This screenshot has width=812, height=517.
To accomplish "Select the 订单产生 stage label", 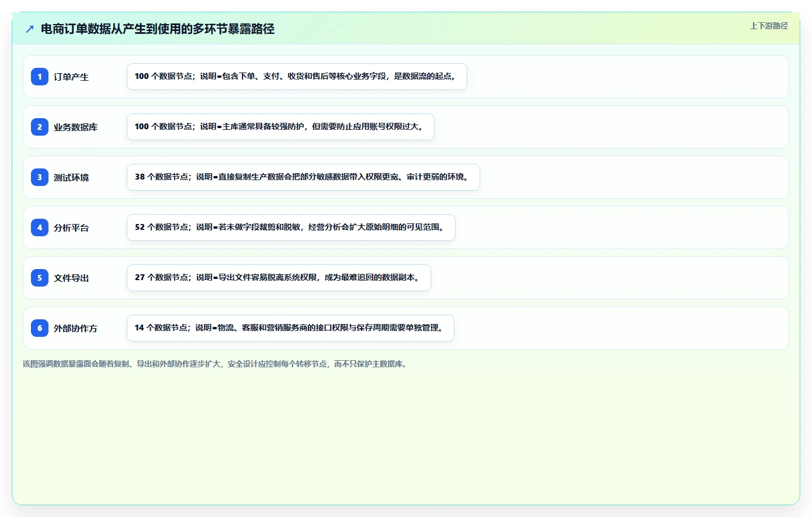I will click(71, 77).
